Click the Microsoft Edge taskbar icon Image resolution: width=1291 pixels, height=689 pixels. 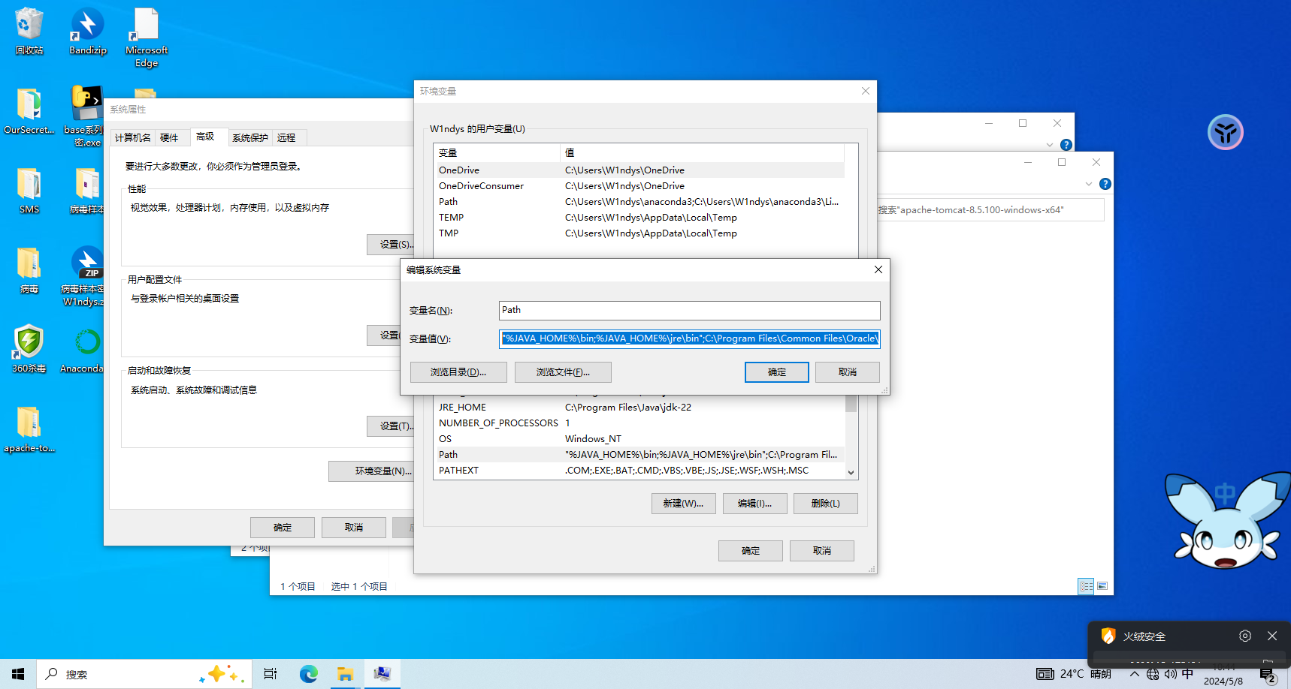tap(308, 674)
